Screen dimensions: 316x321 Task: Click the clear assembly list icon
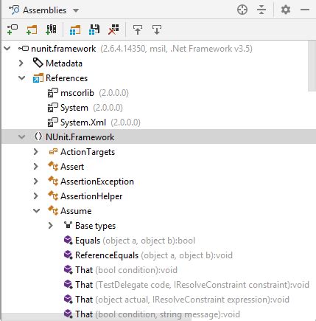pos(113,30)
